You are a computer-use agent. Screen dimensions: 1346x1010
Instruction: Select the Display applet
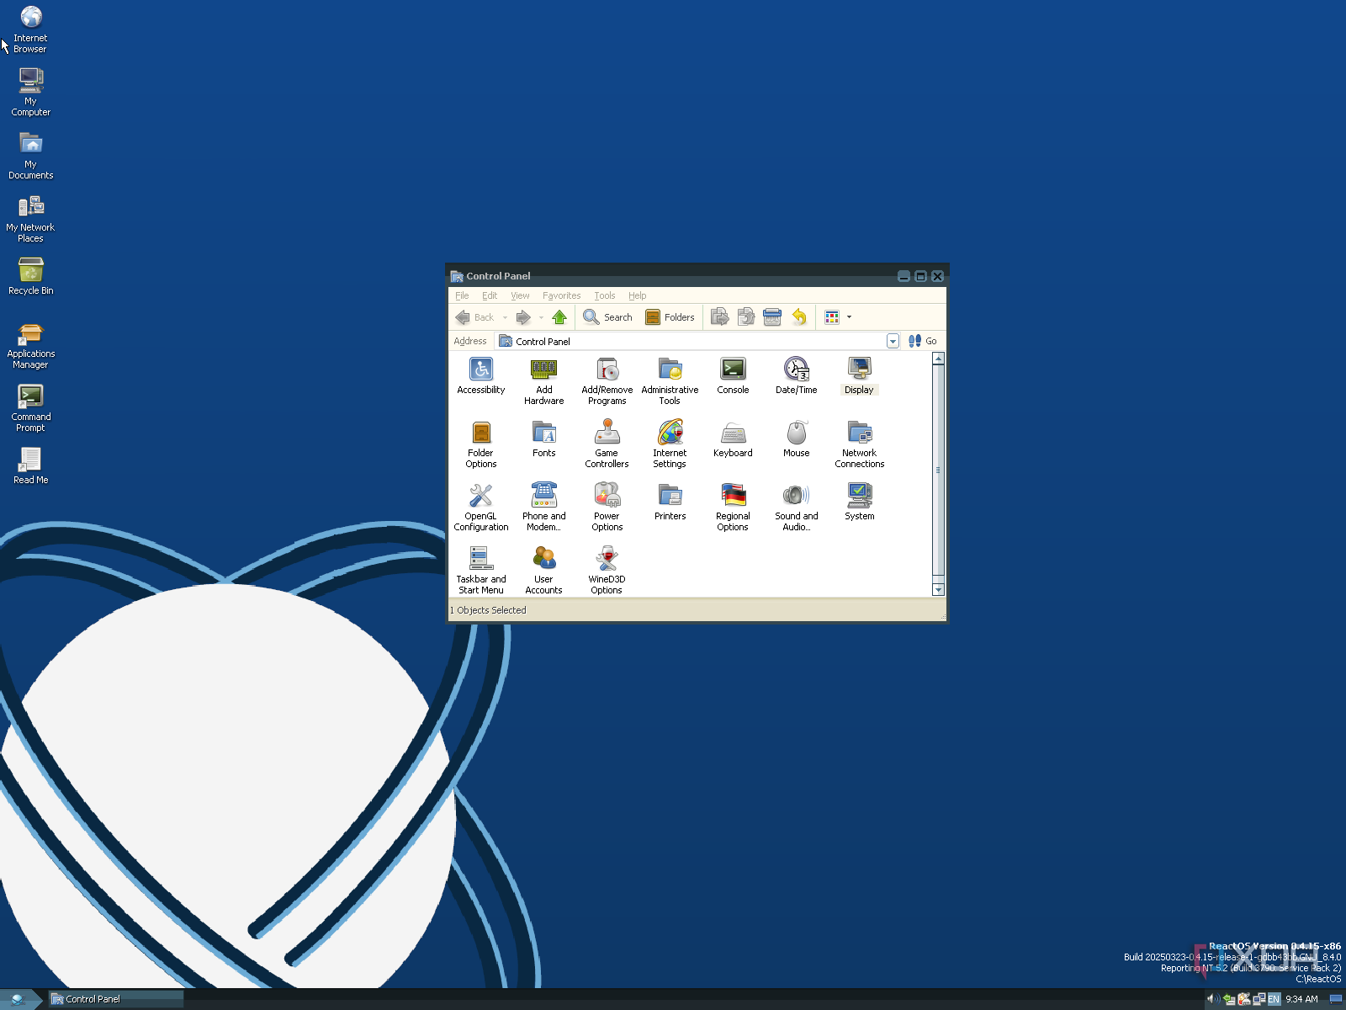(859, 375)
